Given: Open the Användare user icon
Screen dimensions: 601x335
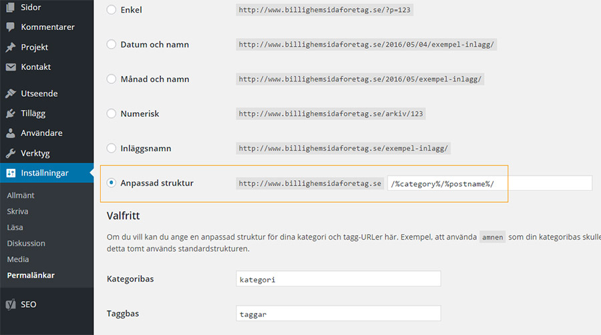Looking at the screenshot, I should tap(11, 133).
